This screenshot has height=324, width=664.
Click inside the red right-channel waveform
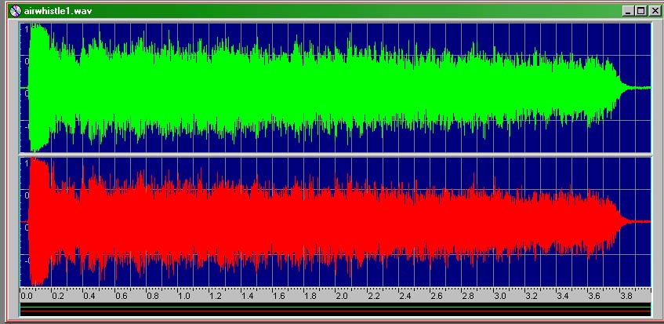[336, 221]
